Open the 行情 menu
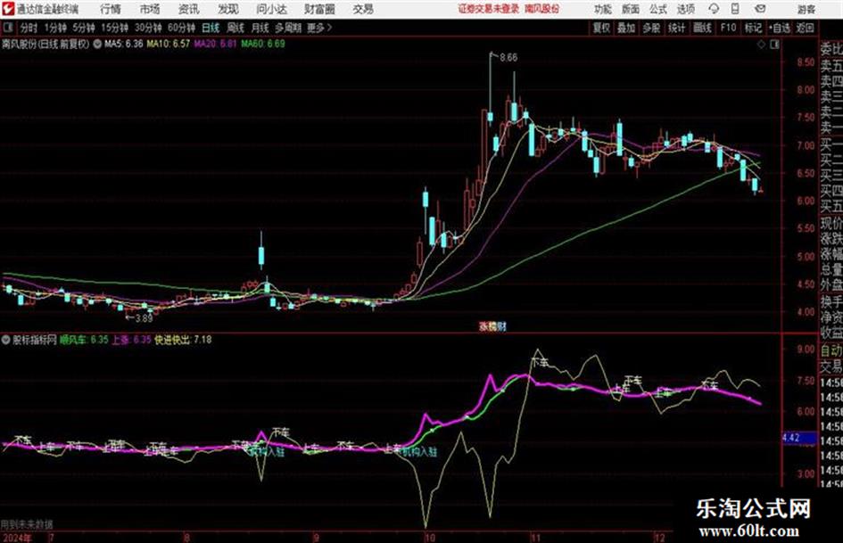The height and width of the screenshot is (543, 843). pos(111,9)
